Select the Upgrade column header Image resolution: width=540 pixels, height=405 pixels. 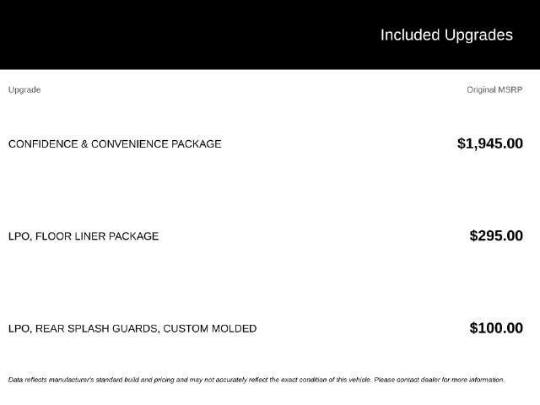click(24, 90)
